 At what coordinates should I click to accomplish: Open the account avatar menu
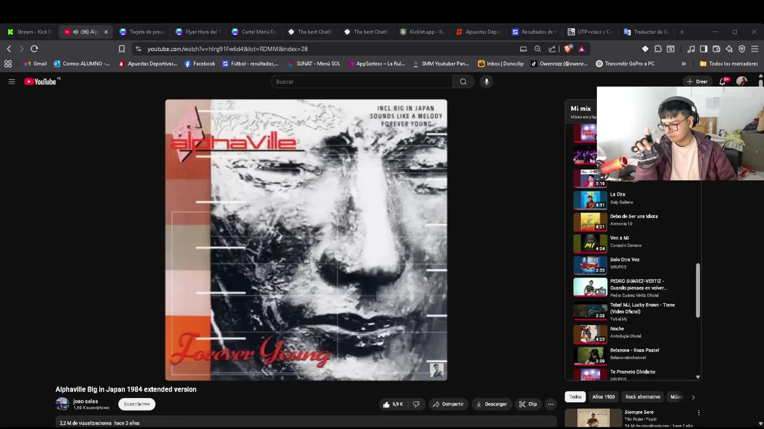click(742, 82)
